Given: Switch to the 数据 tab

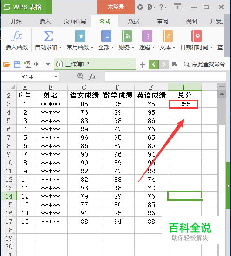Looking at the screenshot, I should pyautogui.click(x=134, y=21).
